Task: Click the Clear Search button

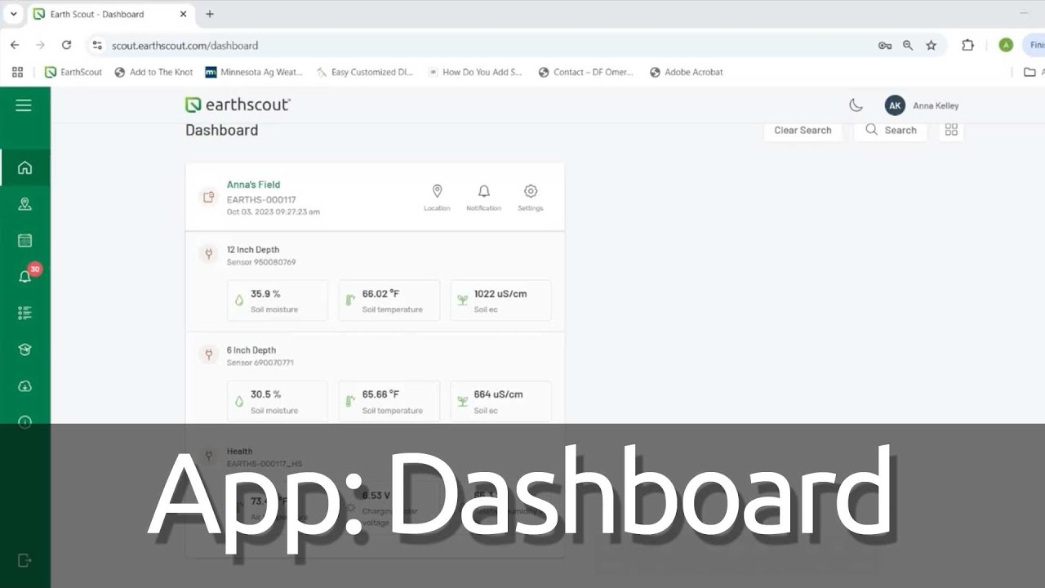Action: 803,131
